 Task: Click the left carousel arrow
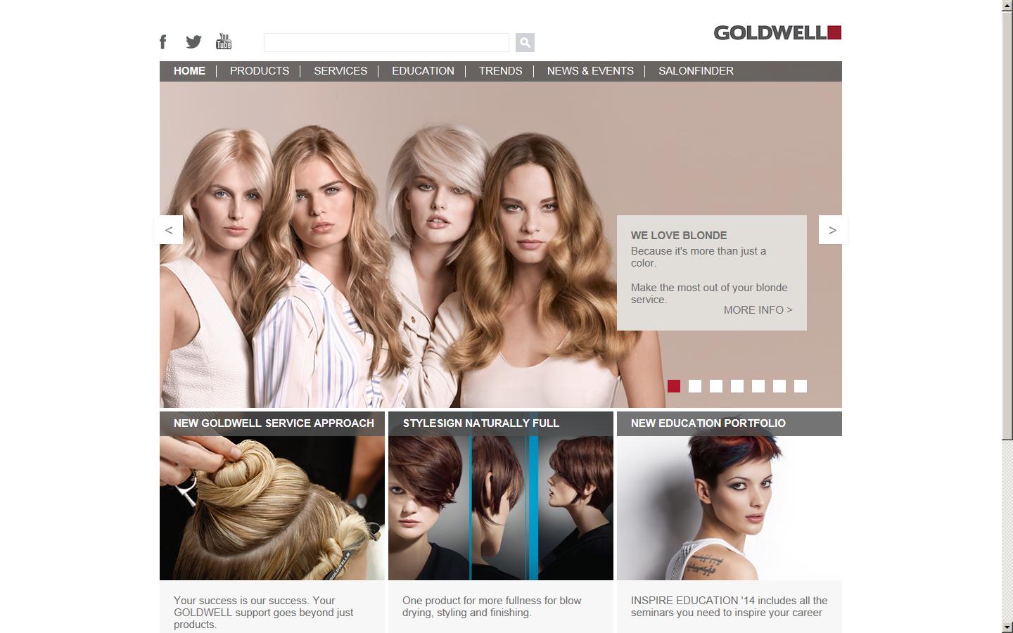click(168, 229)
